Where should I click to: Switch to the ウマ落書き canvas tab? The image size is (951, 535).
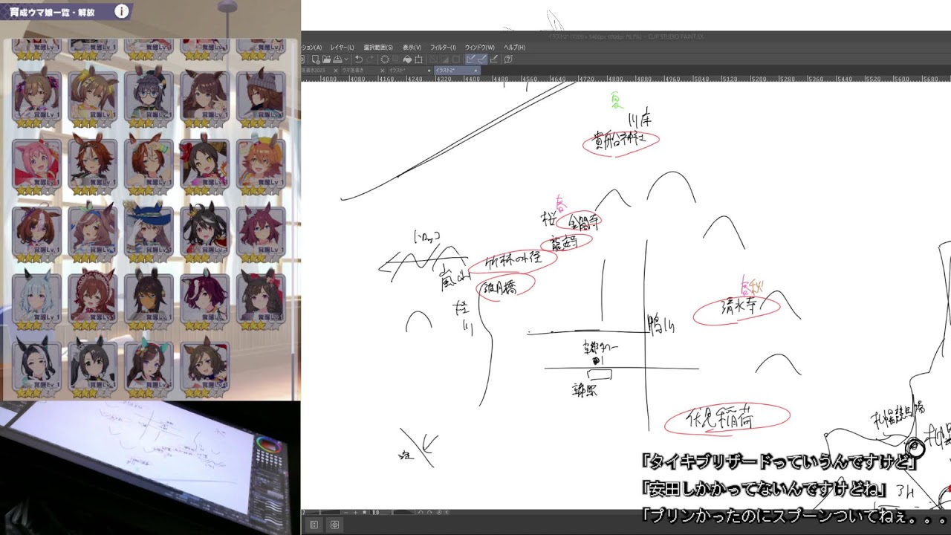[x=352, y=71]
